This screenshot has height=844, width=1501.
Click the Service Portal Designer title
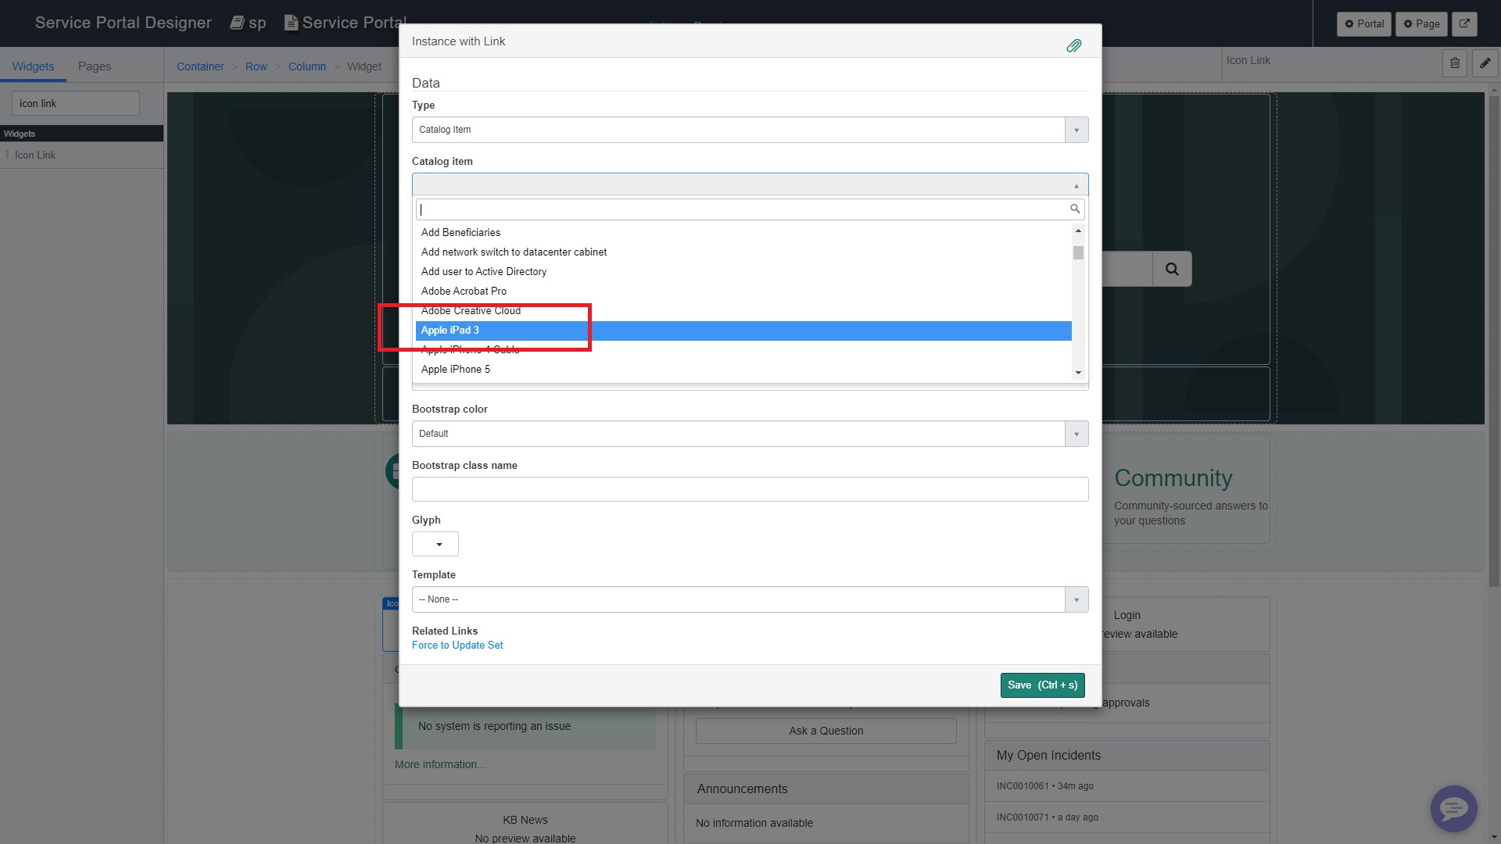click(x=124, y=23)
